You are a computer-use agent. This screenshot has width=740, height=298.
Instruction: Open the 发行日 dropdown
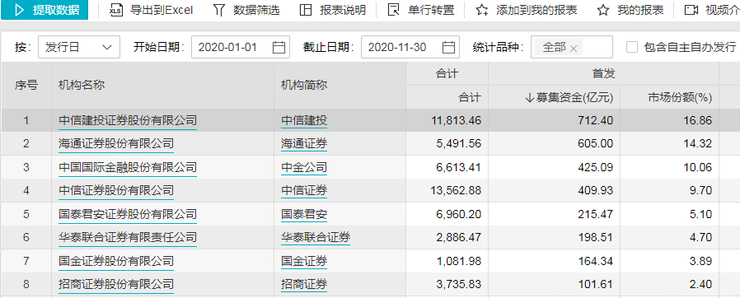(79, 47)
